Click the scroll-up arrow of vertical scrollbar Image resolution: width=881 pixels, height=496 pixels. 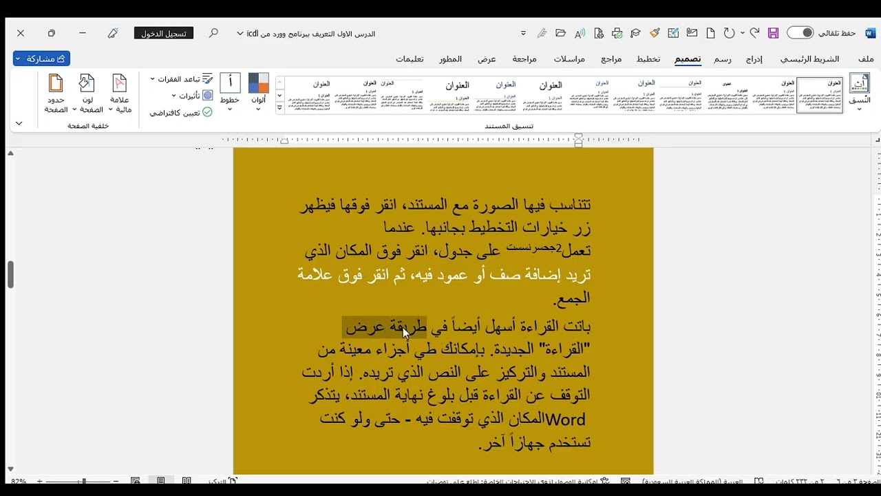click(10, 153)
